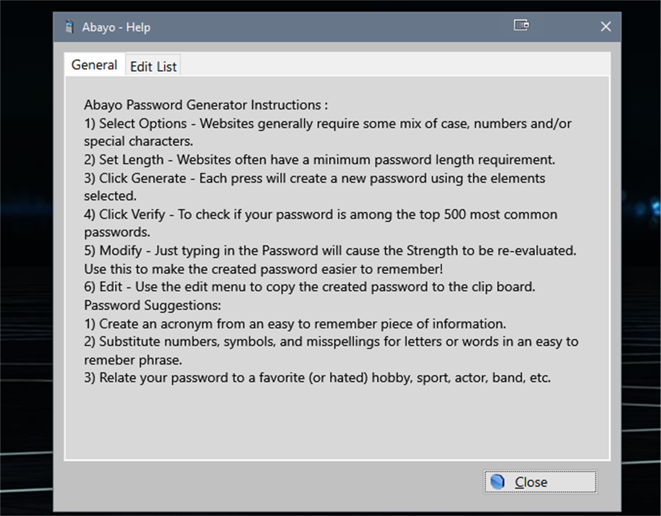Click the "3) Click Generate" instruction line
661x516 pixels.
pyautogui.click(x=315, y=178)
